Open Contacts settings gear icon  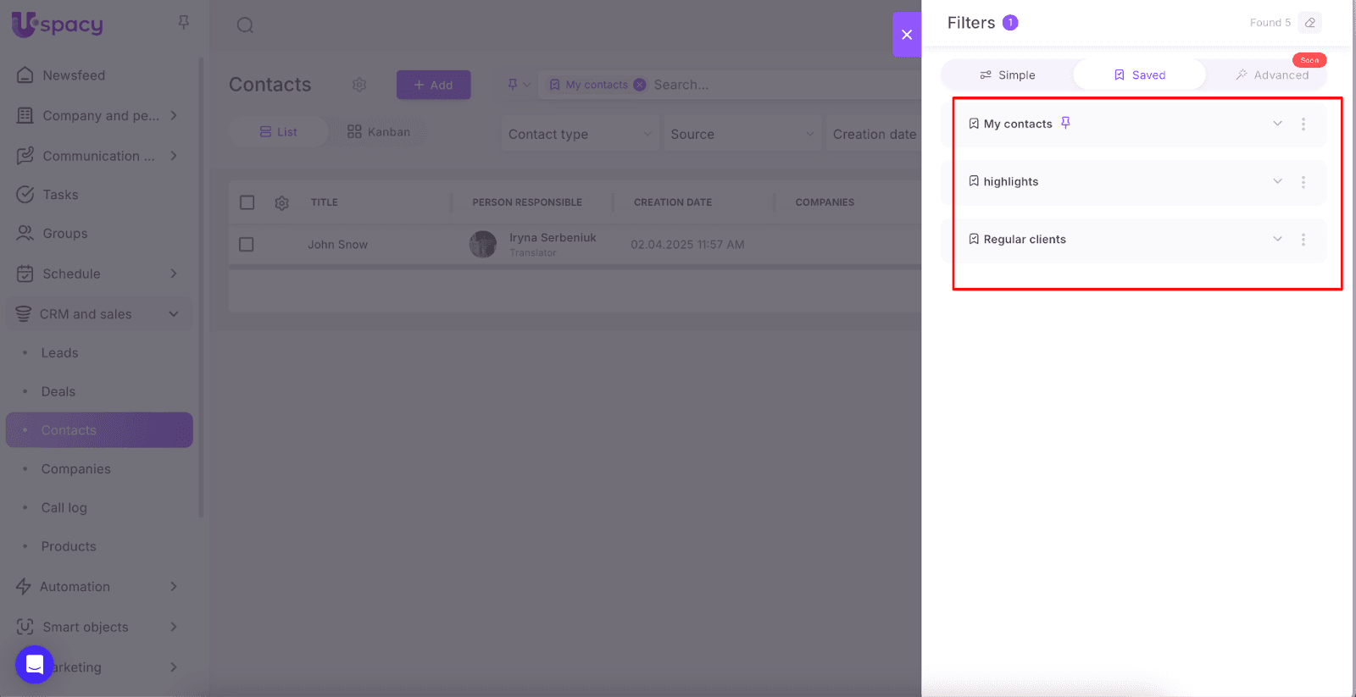point(359,85)
